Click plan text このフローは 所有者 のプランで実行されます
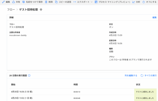This screenshot has width=158, height=101. point(130,60)
